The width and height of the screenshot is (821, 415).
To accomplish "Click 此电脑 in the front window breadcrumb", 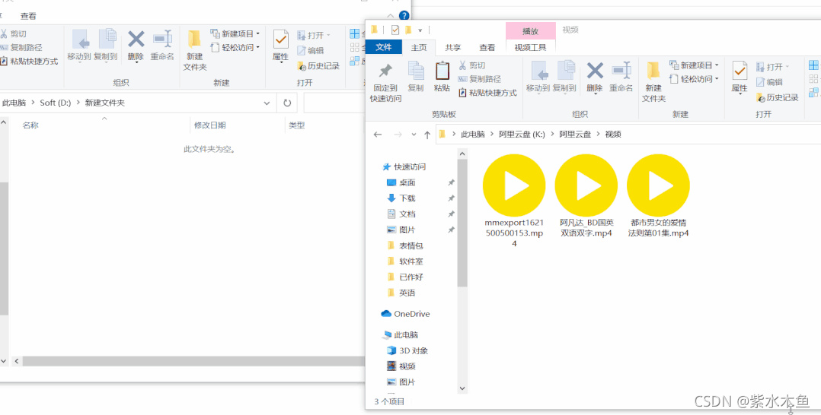I will point(472,135).
